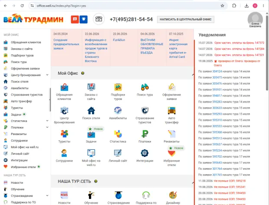Viewport: 269px width, 205px height.
Task: Open Избранные отели heart icon in grid
Action: point(171,153)
